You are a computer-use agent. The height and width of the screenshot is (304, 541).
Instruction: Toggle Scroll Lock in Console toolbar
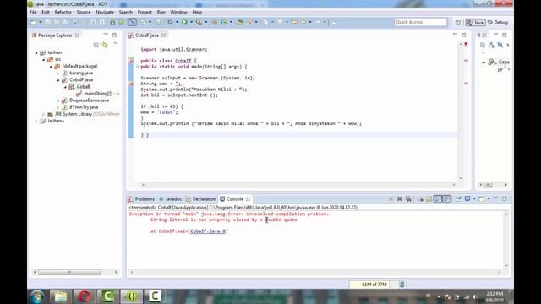tap(429, 199)
